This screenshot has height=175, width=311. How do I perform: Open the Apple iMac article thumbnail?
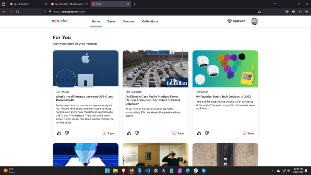(x=85, y=69)
